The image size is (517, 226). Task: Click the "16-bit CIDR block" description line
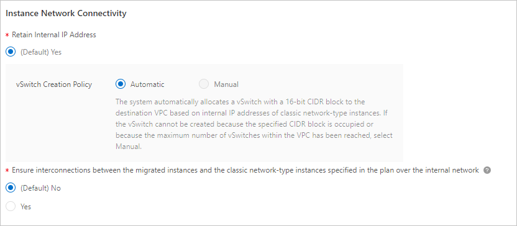[240, 101]
